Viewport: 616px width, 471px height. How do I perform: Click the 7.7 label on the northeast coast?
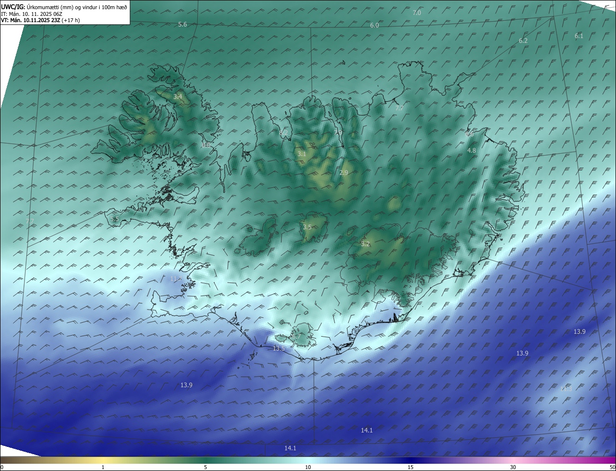click(399, 108)
